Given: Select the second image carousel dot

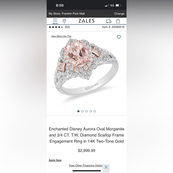Looking at the screenshot, I should tap(82, 111).
